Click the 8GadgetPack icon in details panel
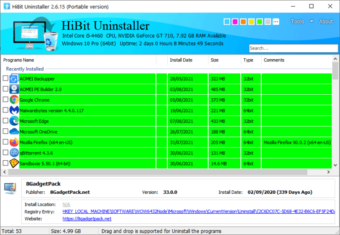The image size is (340, 235). coord(10,189)
